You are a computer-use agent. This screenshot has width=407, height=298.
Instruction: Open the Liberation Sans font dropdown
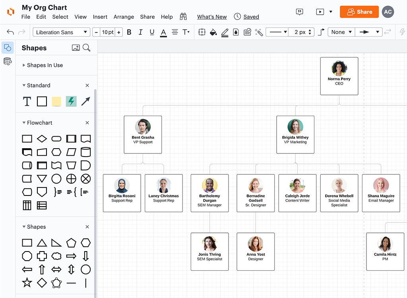[x=62, y=32]
